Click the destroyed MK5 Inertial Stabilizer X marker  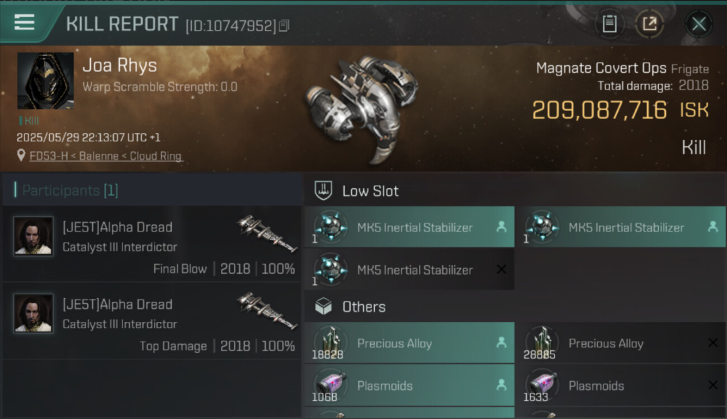coord(501,269)
